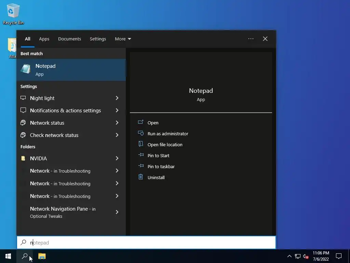Click the muted volume tray icon

tap(306, 256)
